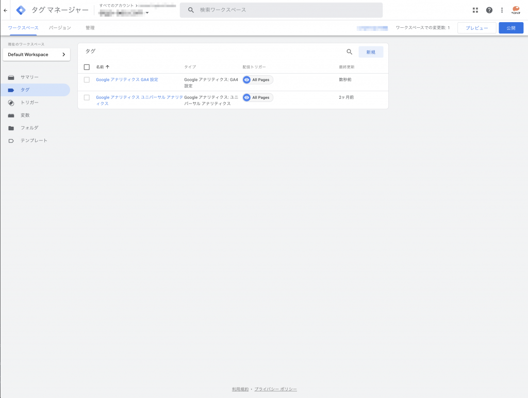
Task: Click the All Pages chip in the ユニバーサル row
Action: 258,97
